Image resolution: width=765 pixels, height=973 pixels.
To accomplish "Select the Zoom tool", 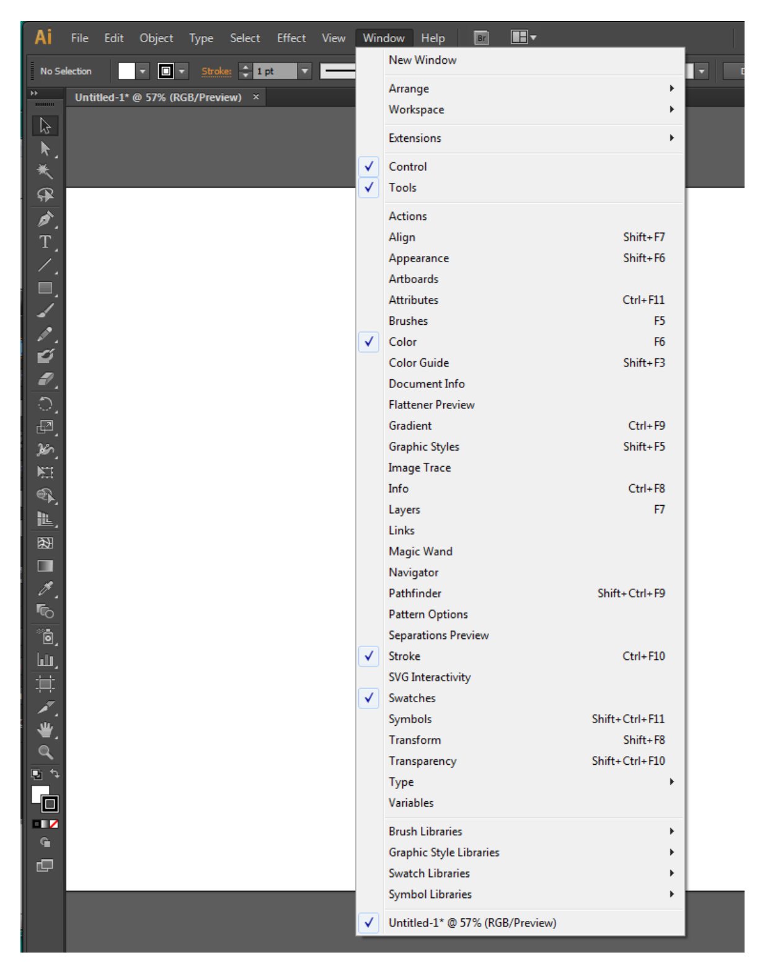I will click(45, 752).
